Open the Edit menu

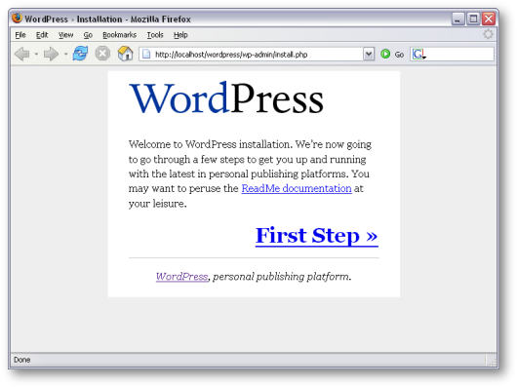click(x=42, y=35)
